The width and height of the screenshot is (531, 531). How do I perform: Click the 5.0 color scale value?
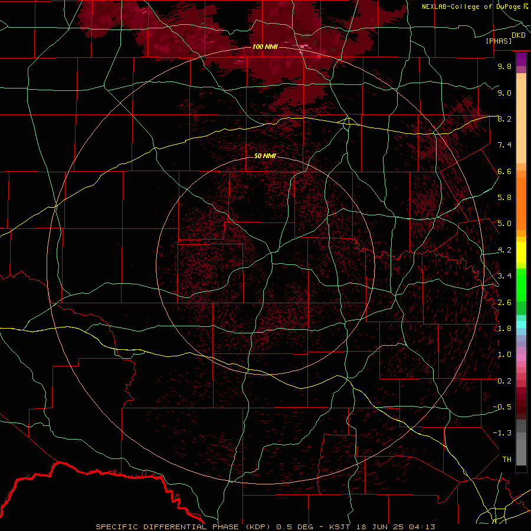504,224
